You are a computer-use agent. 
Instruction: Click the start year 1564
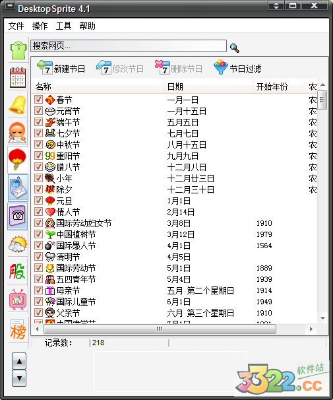coord(264,246)
